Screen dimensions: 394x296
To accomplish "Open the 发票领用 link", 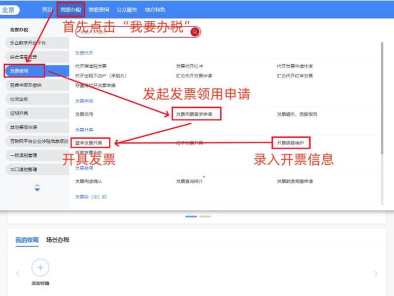I will [84, 114].
